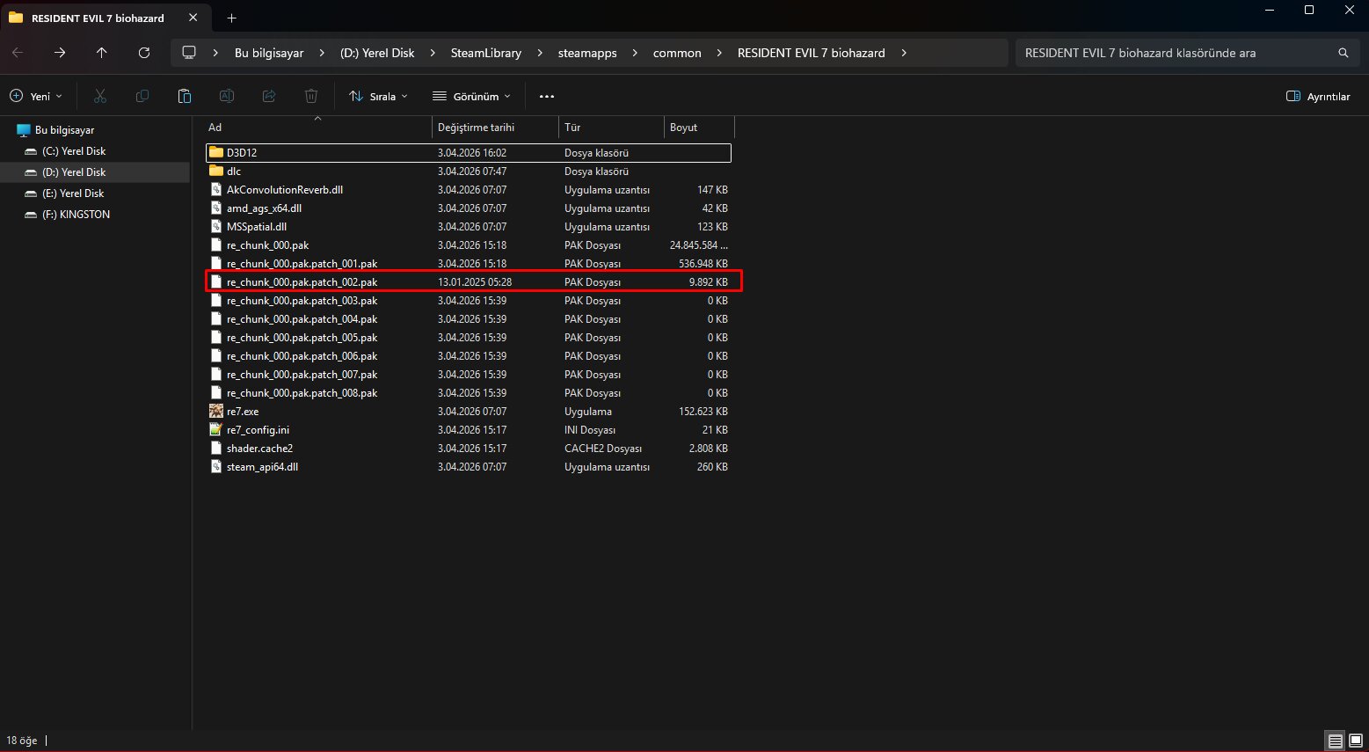Delete the selected file using the trash icon
Screen dimensions: 1369x752
click(310, 96)
